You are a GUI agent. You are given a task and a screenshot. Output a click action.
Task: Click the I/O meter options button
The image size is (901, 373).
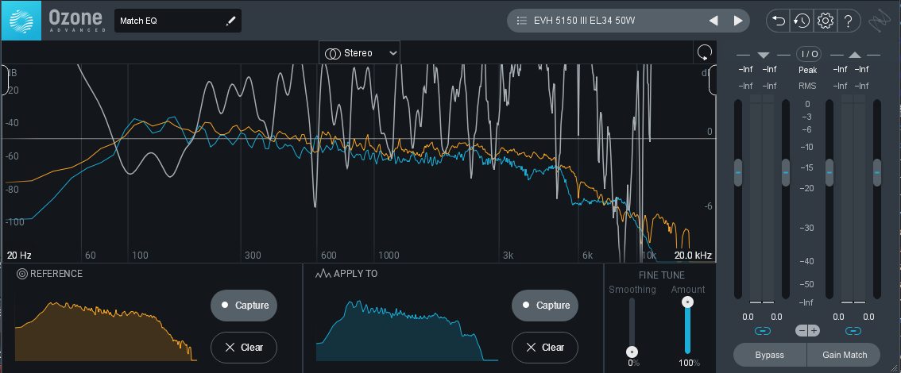tap(809, 54)
